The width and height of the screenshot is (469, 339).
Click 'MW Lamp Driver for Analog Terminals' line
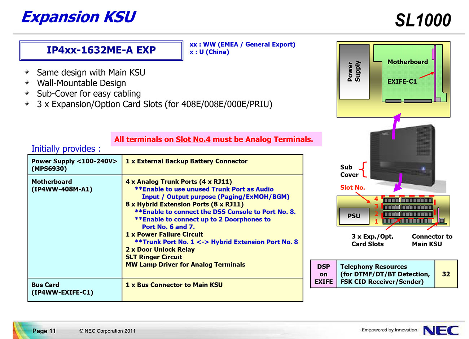[x=185, y=265]
